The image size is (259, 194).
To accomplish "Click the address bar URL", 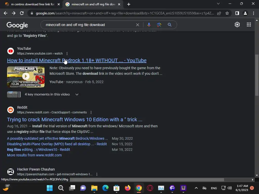I will point(125,13).
